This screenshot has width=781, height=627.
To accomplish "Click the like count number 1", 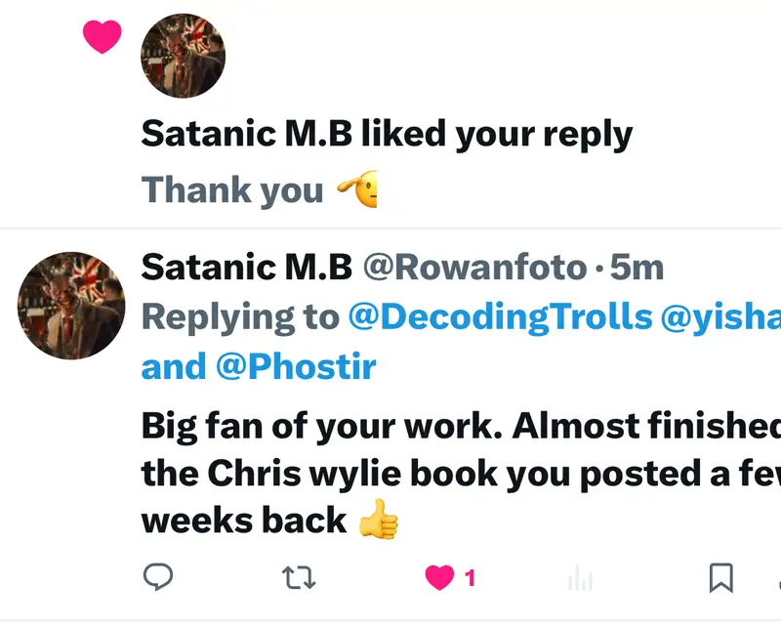I will pos(470,578).
